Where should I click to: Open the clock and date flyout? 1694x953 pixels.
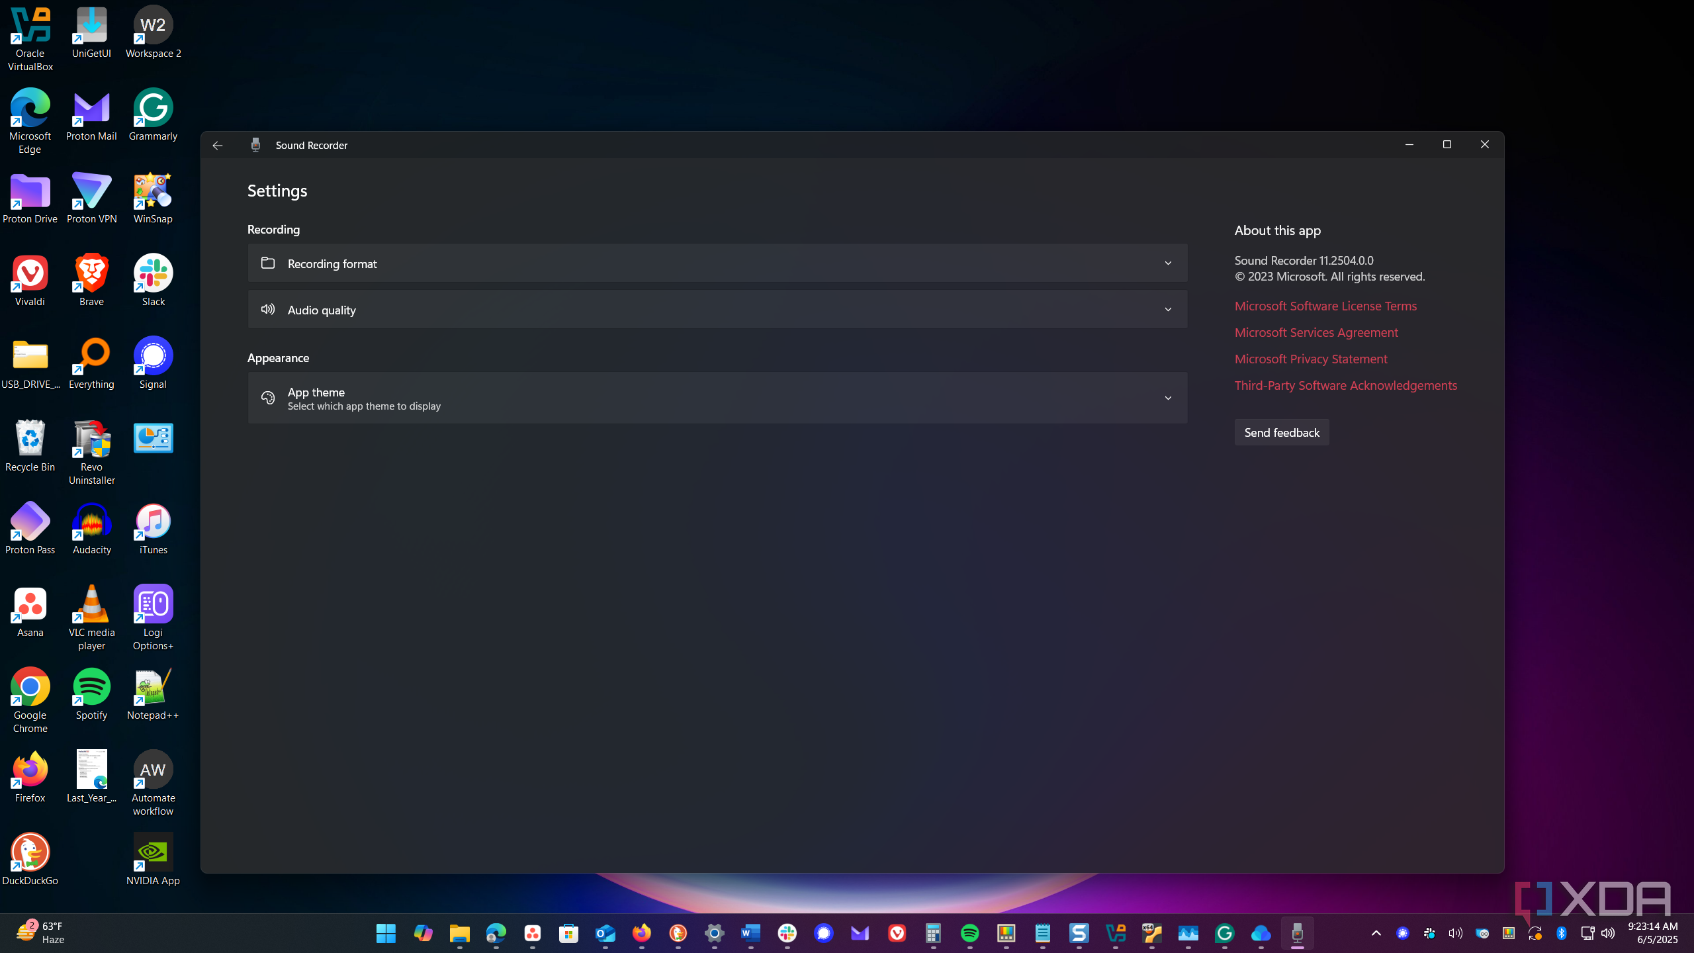[1652, 932]
